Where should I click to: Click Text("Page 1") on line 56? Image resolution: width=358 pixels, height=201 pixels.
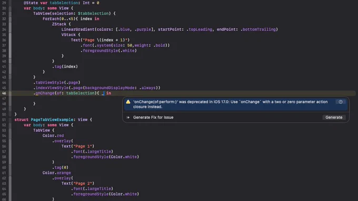click(x=77, y=146)
